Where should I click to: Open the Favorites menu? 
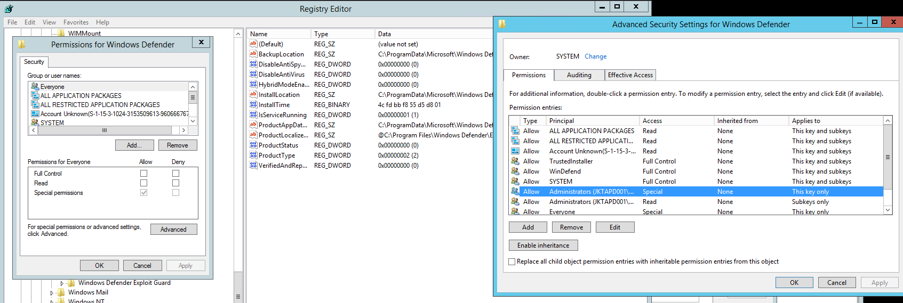click(76, 22)
